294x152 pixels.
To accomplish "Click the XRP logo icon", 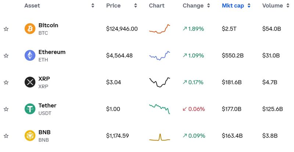I will point(30,82).
